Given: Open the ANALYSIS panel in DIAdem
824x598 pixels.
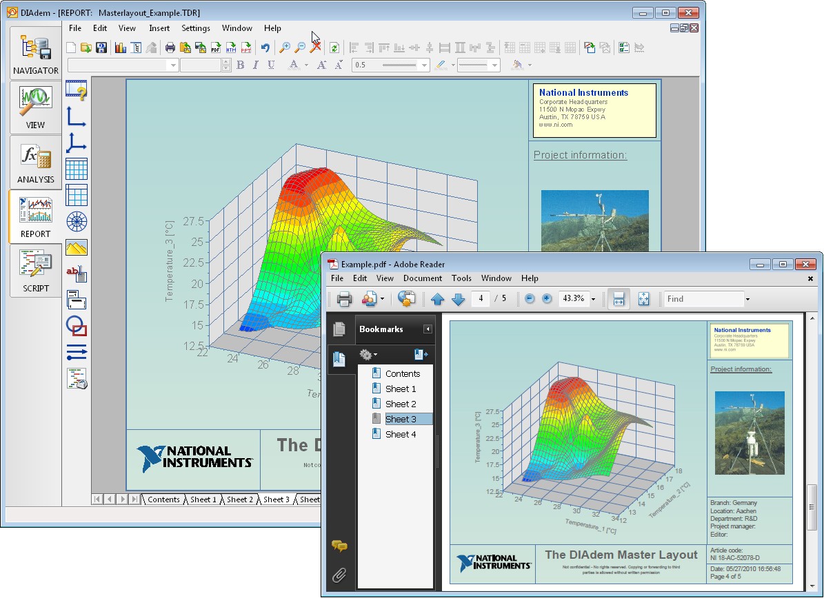Looking at the screenshot, I should [x=36, y=162].
